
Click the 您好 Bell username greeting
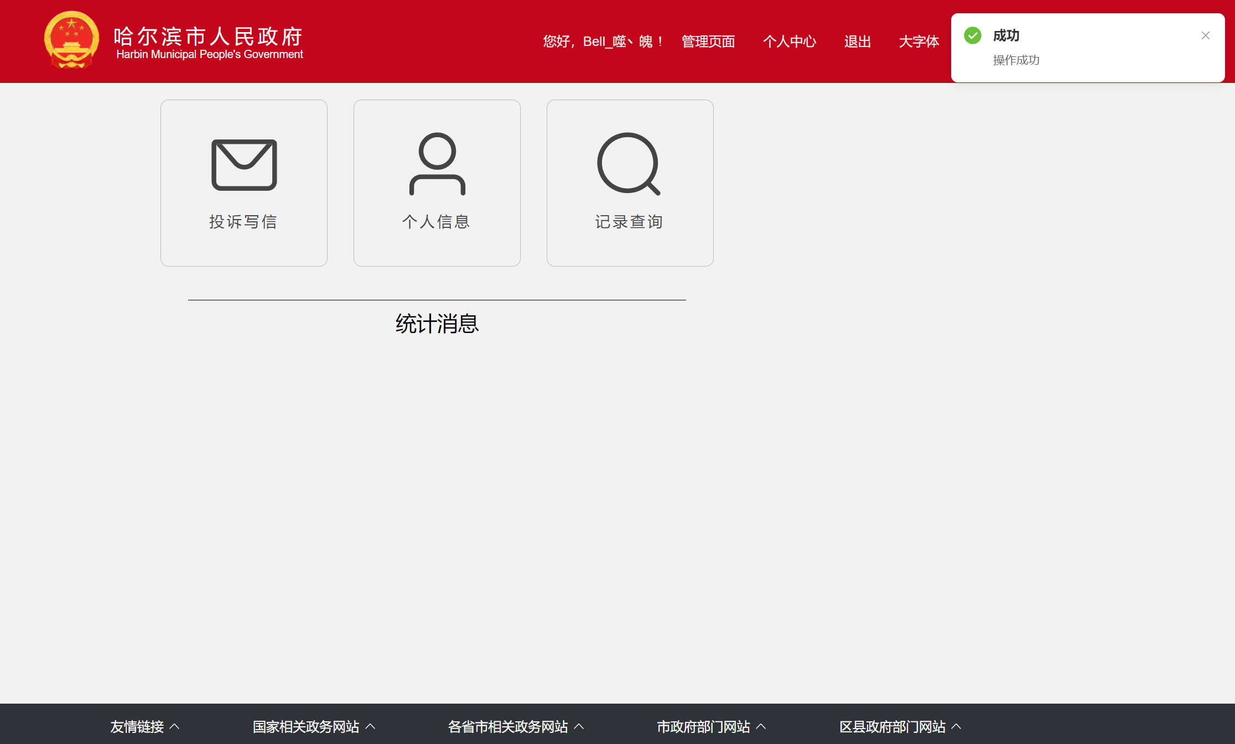click(x=603, y=41)
